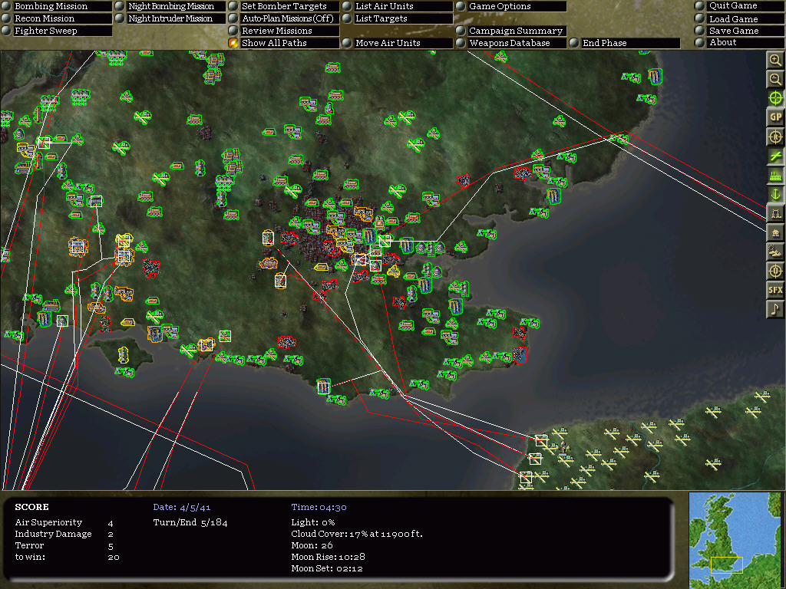This screenshot has width=786, height=589.
Task: Toggle the crosshair O icon in sidebar
Action: pyautogui.click(x=775, y=271)
